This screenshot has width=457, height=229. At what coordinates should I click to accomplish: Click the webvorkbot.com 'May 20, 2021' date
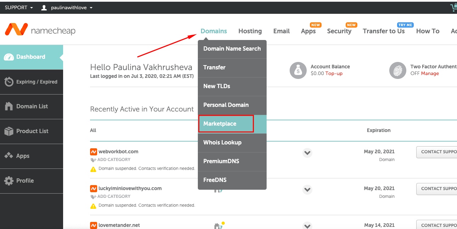(379, 151)
